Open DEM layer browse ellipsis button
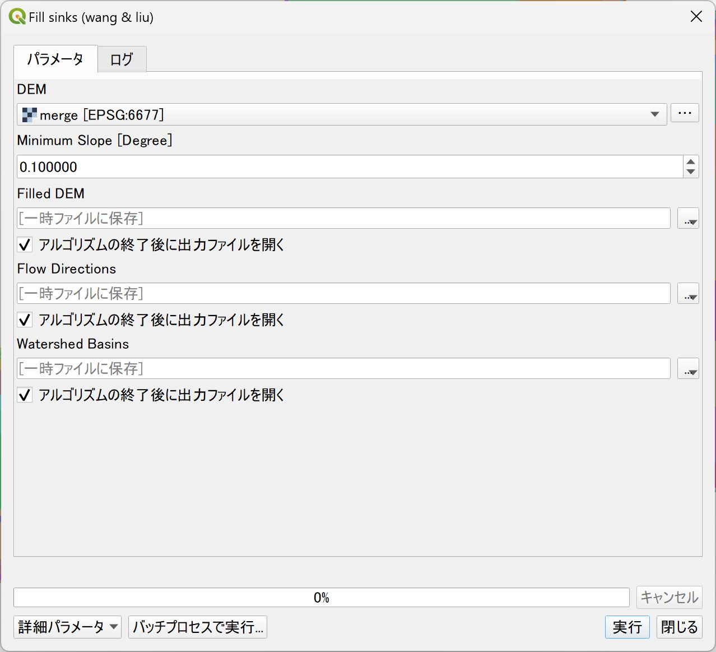 click(x=685, y=113)
